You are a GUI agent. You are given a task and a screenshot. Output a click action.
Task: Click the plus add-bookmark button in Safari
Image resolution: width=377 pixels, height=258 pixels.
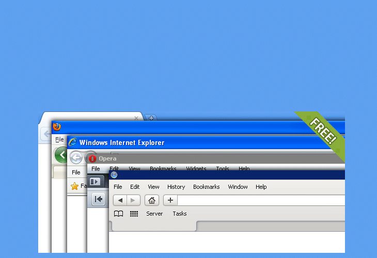[x=170, y=201]
